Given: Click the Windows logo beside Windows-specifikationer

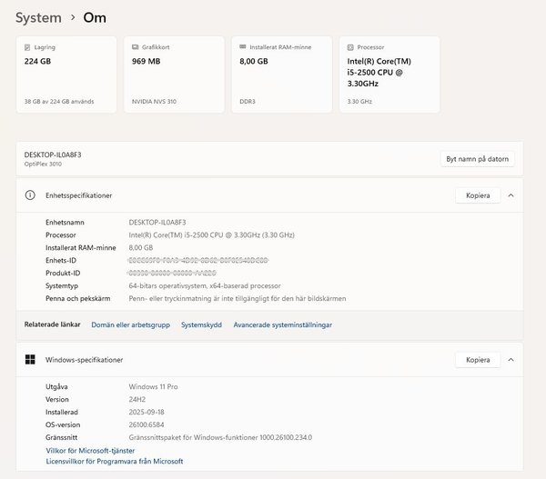Looking at the screenshot, I should (30, 360).
